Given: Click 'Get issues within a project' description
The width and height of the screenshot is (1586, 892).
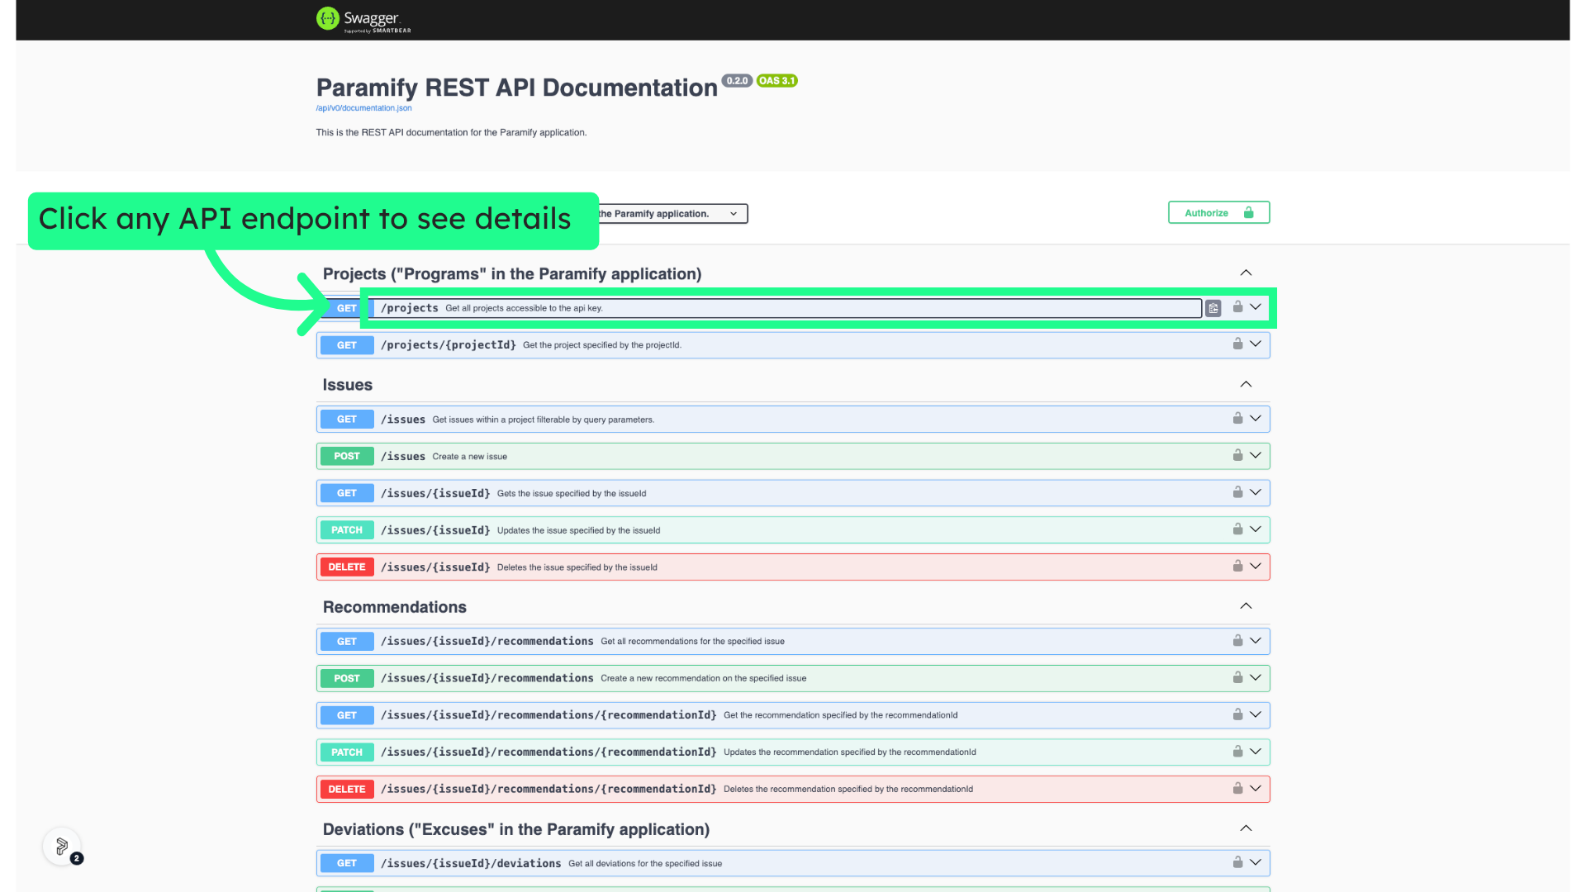Looking at the screenshot, I should pos(544,420).
